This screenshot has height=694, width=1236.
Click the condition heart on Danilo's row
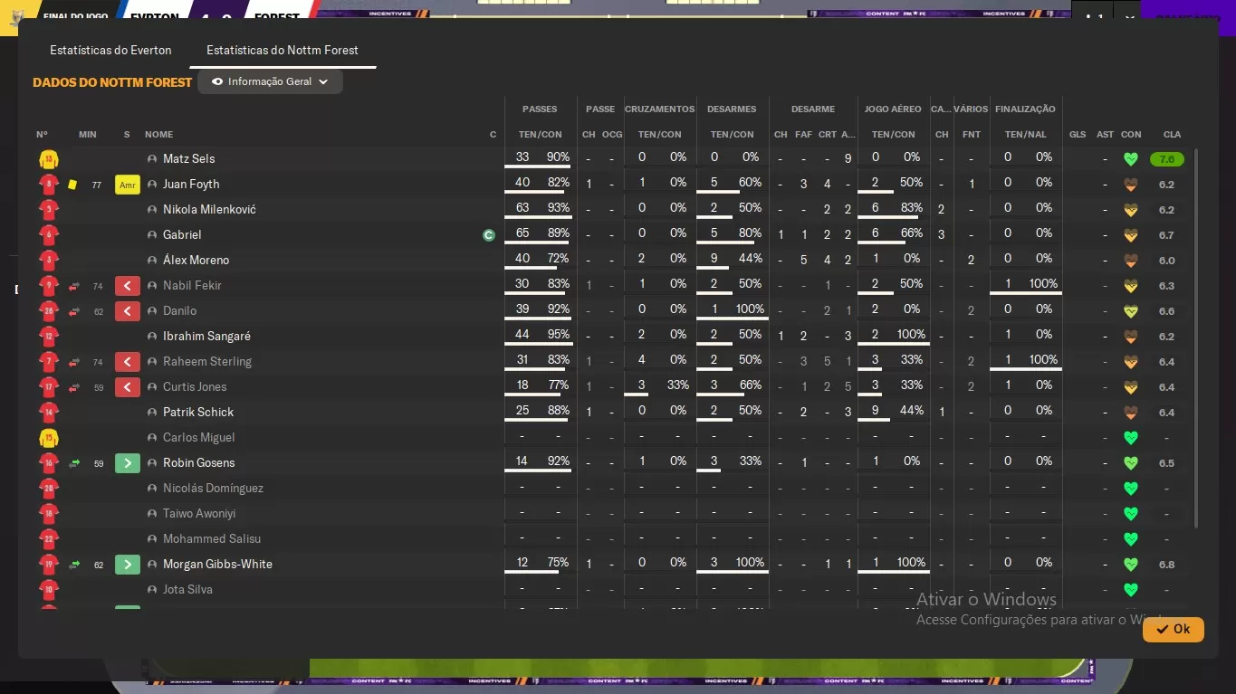click(x=1130, y=311)
